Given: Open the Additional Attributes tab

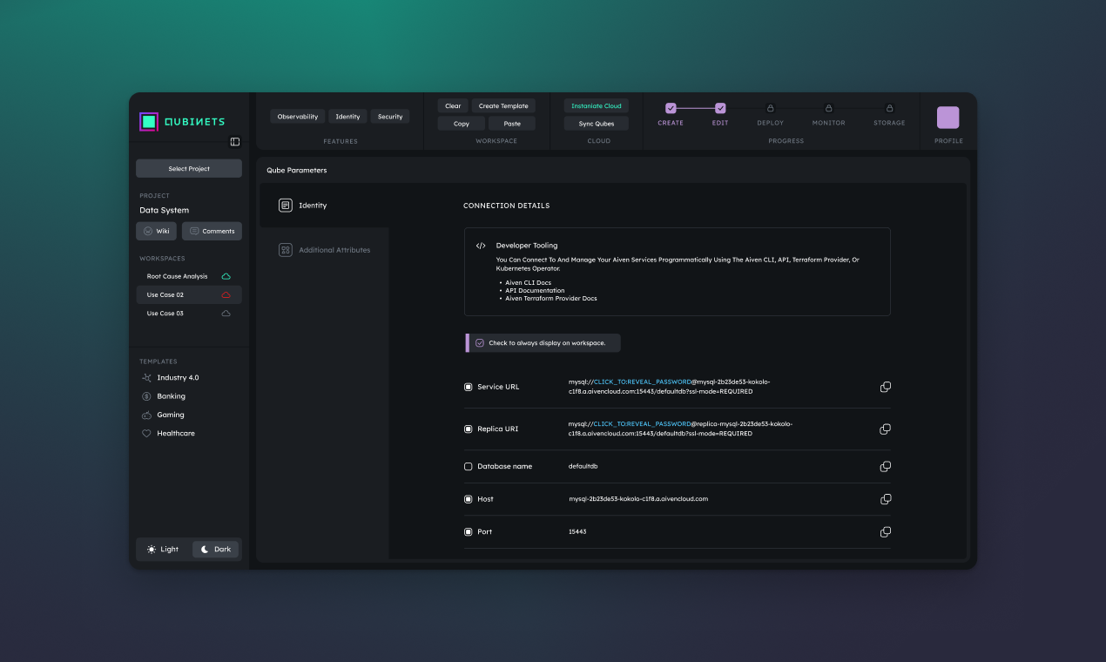Looking at the screenshot, I should pos(325,250).
